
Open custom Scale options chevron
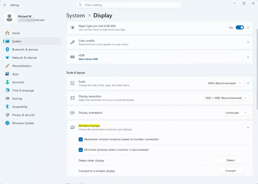click(248, 83)
